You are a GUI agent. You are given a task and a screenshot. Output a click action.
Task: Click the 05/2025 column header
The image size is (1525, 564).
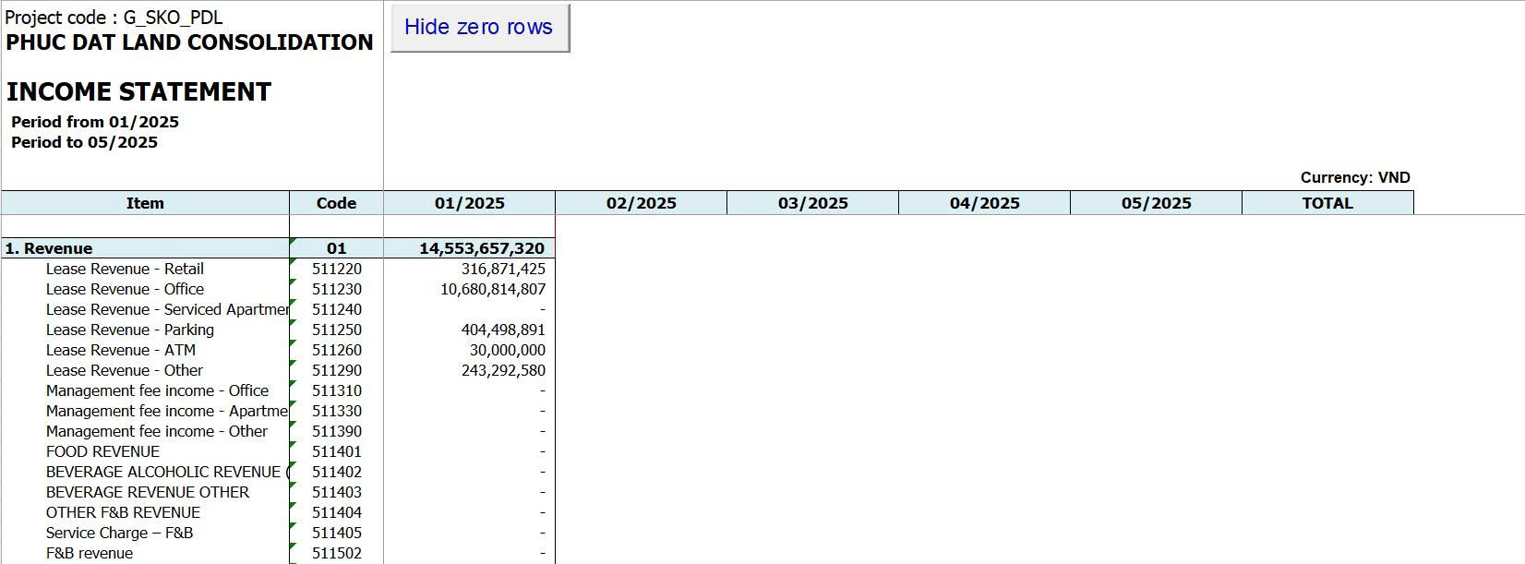pos(1156,203)
